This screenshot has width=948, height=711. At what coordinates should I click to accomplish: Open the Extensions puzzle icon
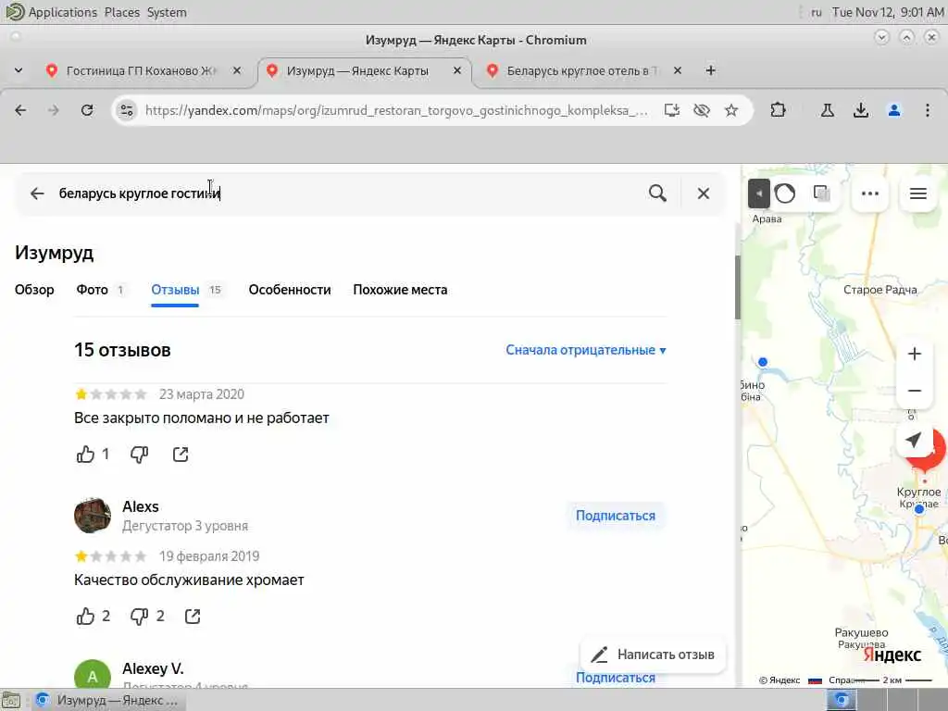click(778, 110)
